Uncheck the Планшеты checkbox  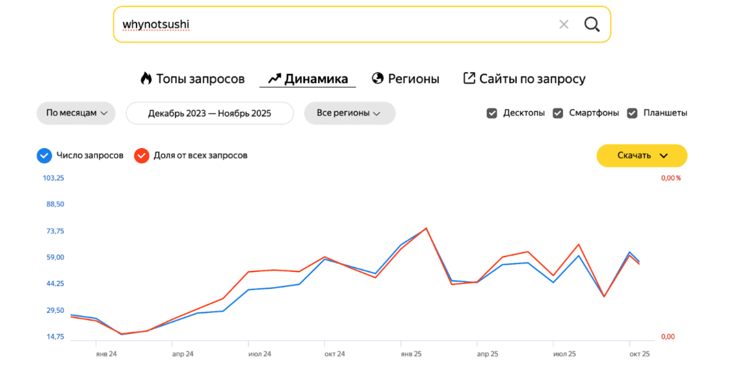(632, 113)
